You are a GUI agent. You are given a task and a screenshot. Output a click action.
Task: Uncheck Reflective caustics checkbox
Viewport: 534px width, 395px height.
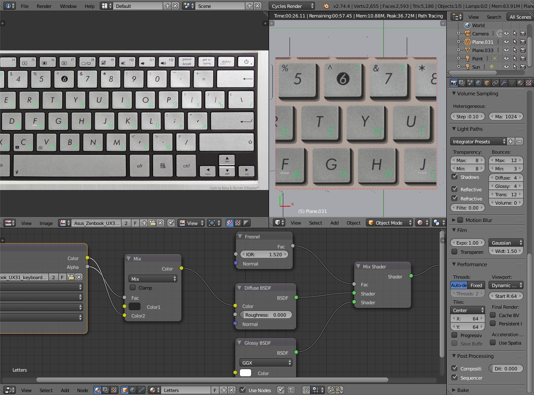pos(455,189)
